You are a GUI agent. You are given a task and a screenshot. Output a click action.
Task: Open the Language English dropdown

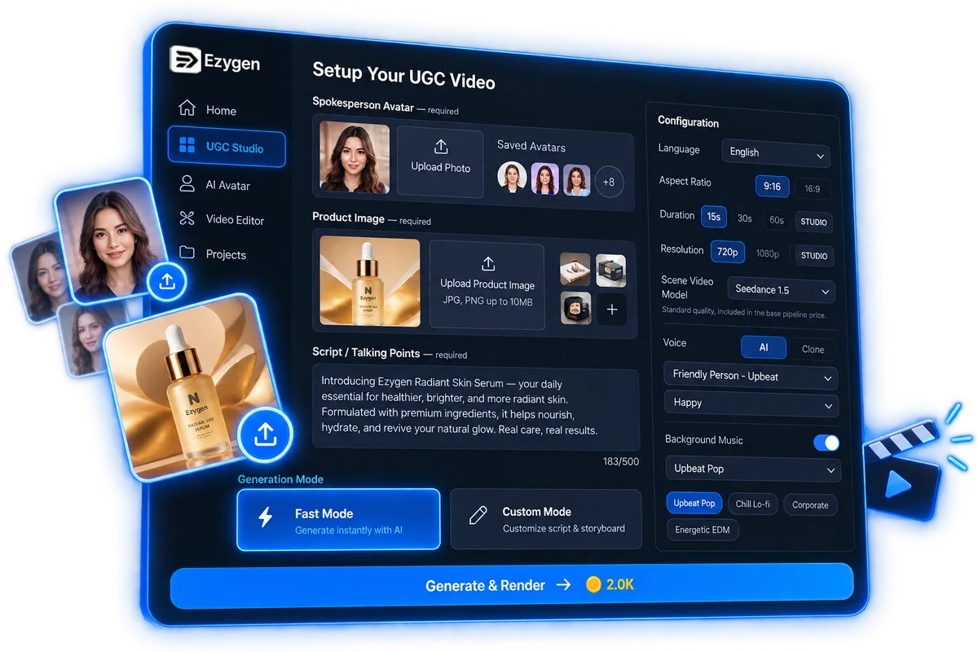775,152
